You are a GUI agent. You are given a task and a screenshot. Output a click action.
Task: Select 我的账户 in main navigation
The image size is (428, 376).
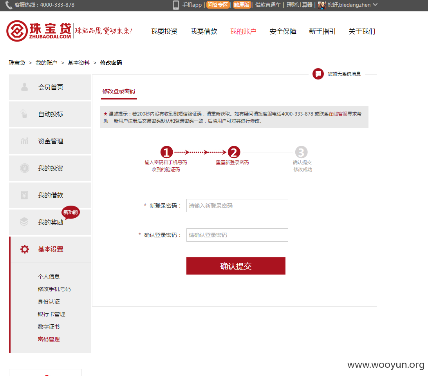coord(243,31)
